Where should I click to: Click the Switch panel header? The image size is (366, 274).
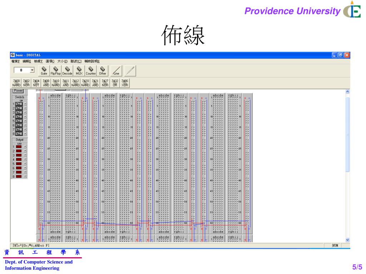[x=20, y=97]
